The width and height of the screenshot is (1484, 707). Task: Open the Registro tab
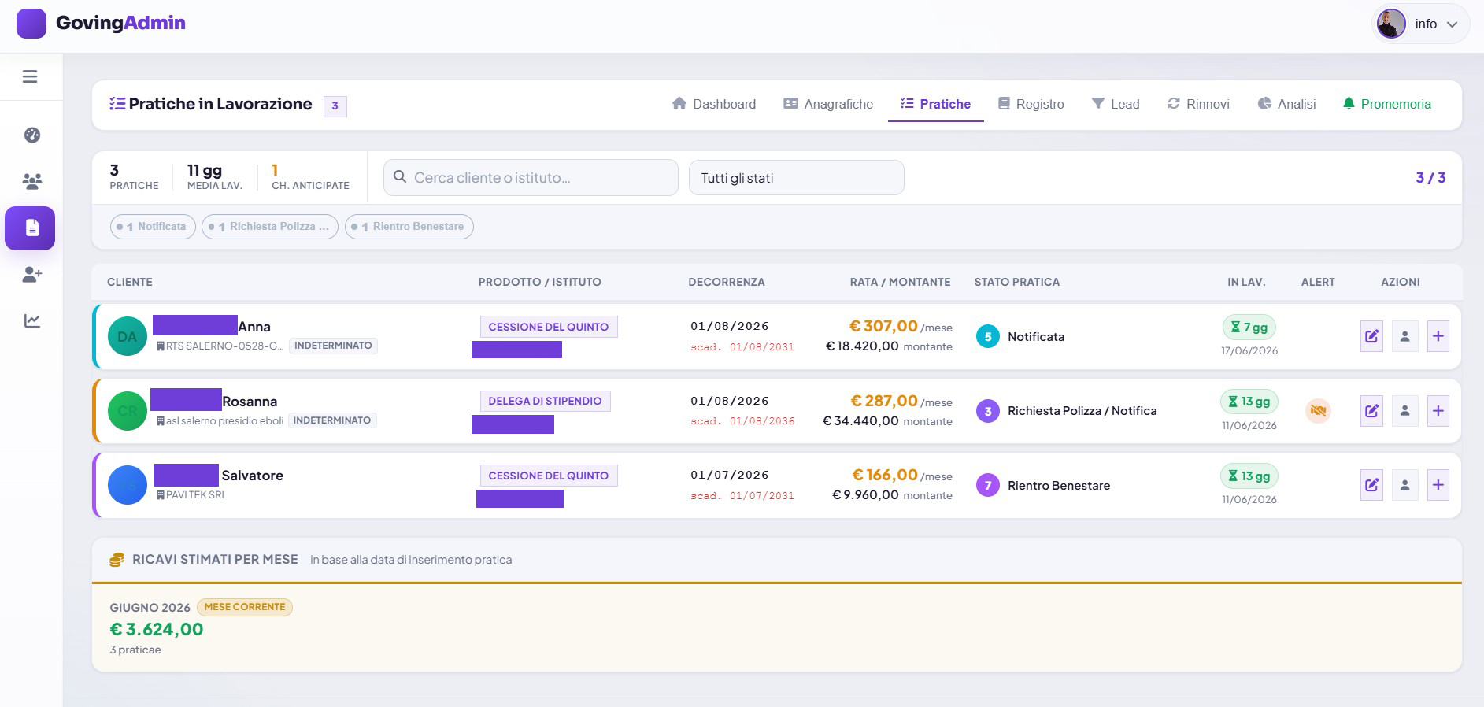[x=1031, y=104]
